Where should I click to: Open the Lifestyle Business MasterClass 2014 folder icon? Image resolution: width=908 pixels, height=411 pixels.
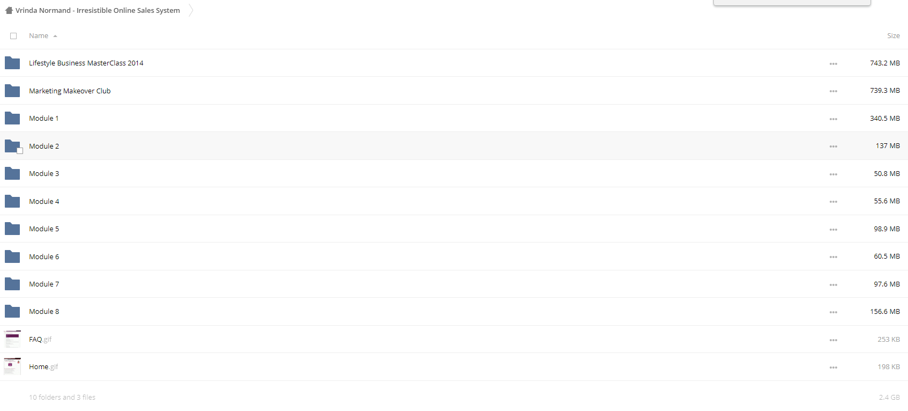[12, 63]
